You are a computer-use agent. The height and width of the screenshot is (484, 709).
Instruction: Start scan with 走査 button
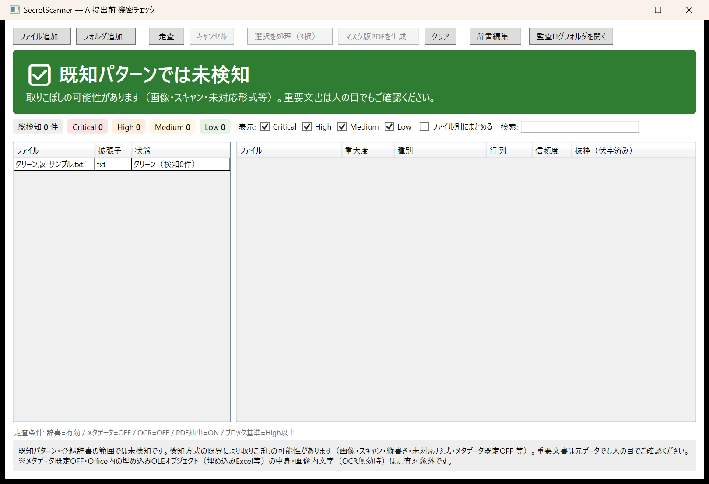click(166, 36)
